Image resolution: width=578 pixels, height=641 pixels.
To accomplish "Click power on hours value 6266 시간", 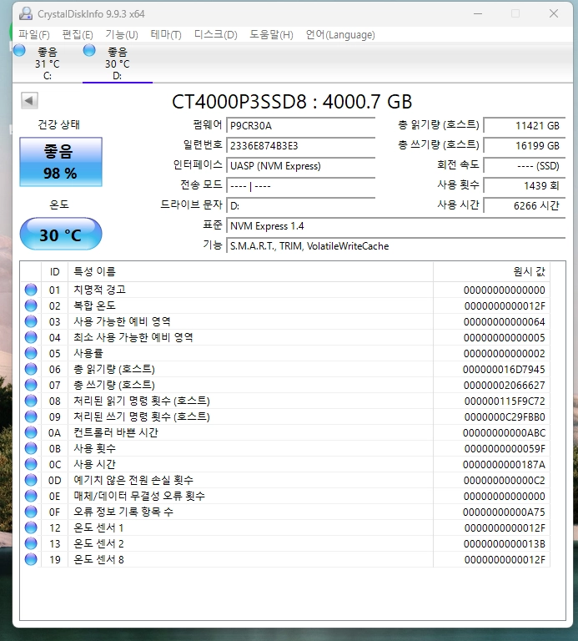I will click(x=525, y=205).
